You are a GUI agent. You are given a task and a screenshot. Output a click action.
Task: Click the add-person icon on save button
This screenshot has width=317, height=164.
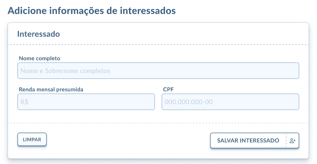pyautogui.click(x=292, y=140)
